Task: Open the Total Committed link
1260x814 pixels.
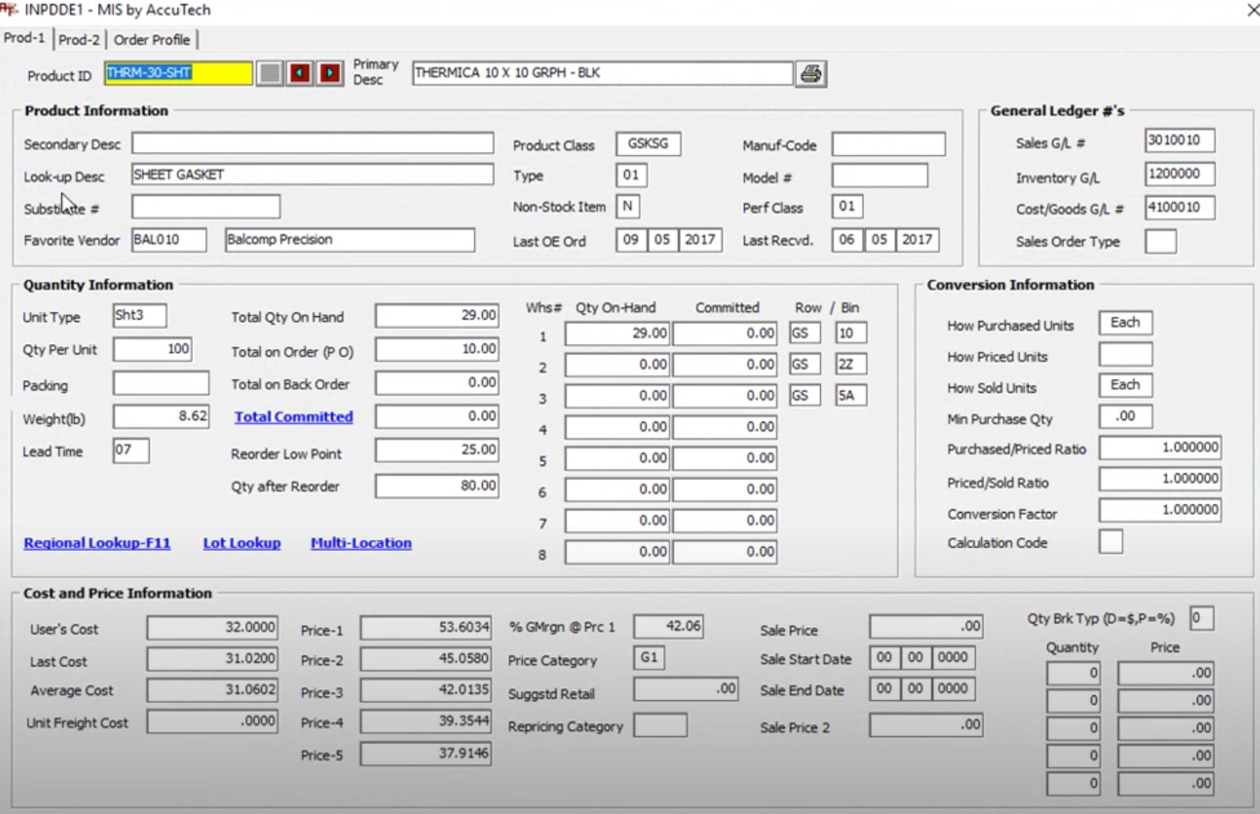Action: [x=293, y=418]
